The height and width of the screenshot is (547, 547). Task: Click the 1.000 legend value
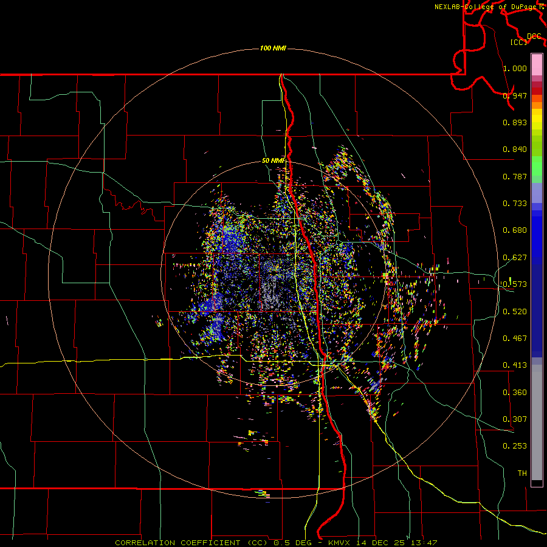pos(515,68)
